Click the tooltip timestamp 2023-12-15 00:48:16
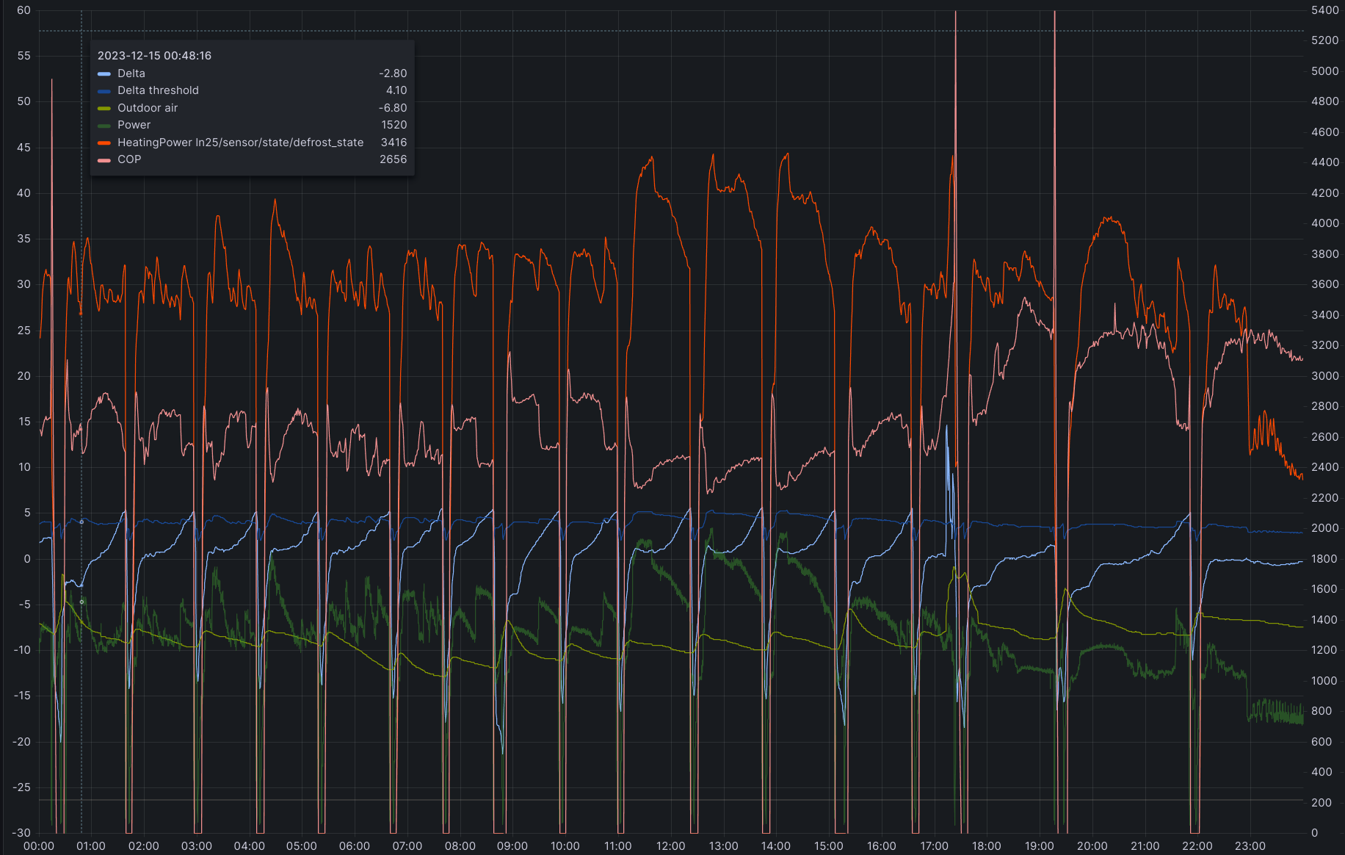Screen dimensions: 1345x855 (154, 56)
